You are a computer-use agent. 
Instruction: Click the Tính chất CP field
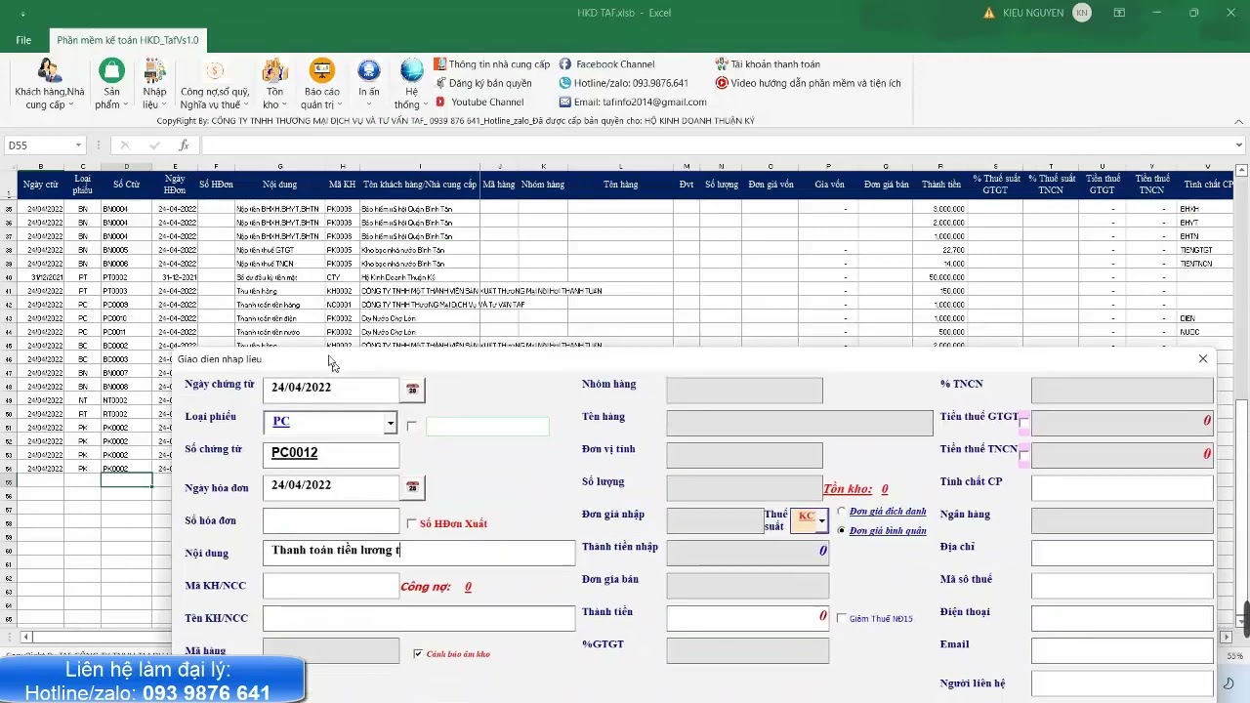click(x=1122, y=488)
